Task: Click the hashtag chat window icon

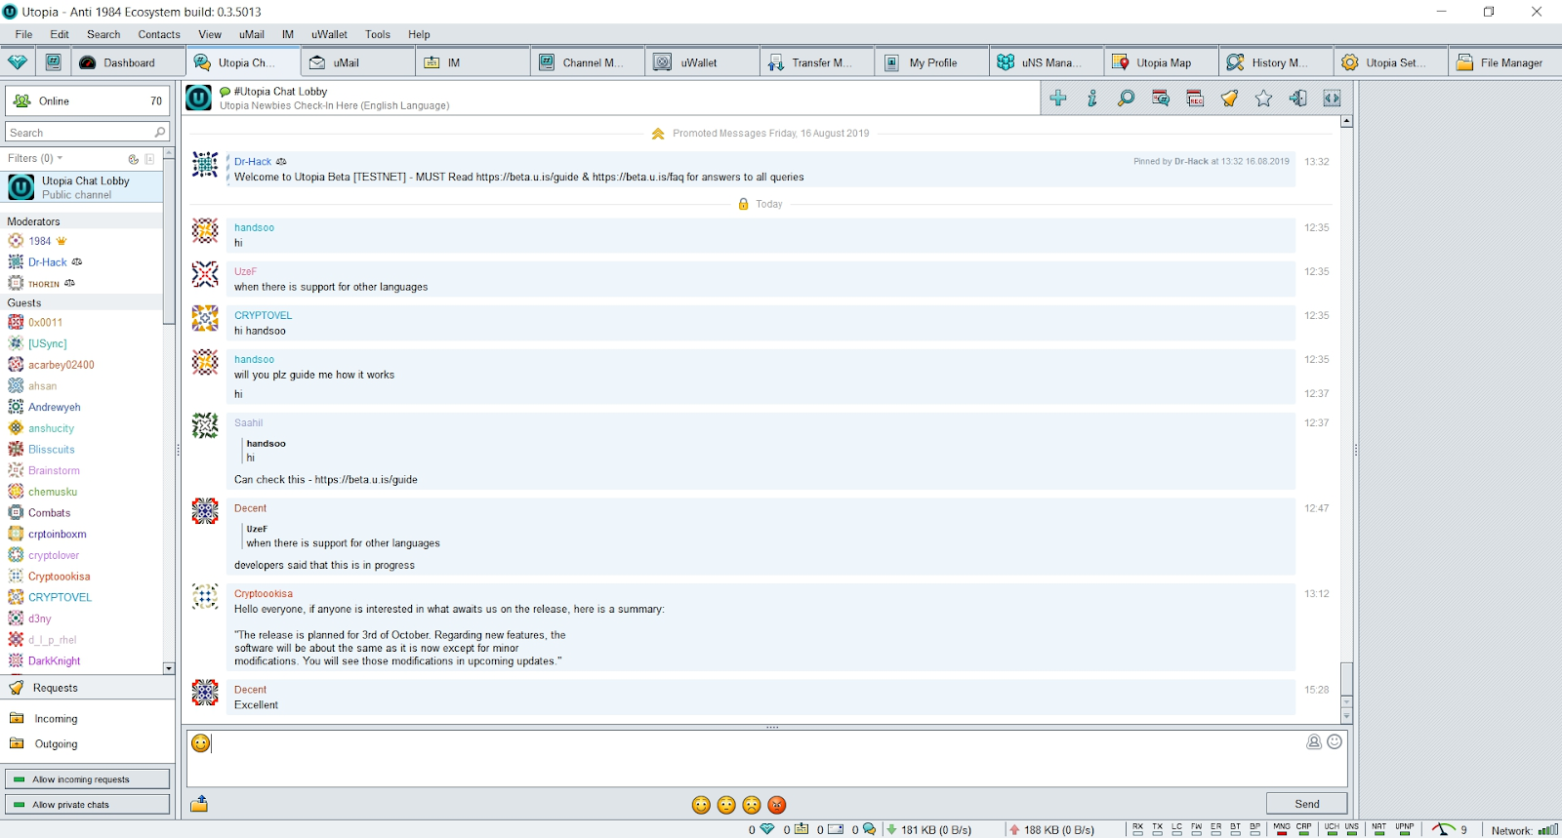Action: pos(1161,99)
